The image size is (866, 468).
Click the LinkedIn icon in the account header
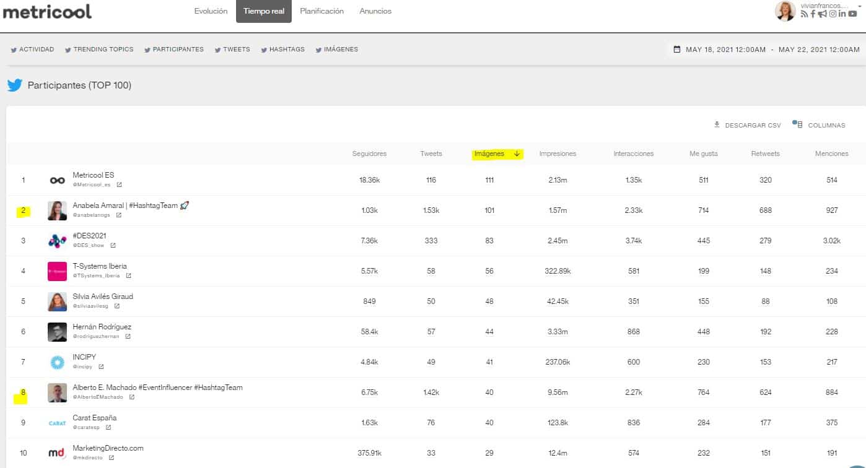pyautogui.click(x=842, y=14)
